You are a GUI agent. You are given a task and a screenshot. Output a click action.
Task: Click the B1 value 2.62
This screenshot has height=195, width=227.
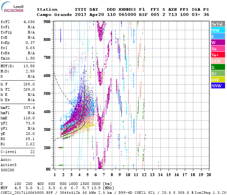click(30, 144)
